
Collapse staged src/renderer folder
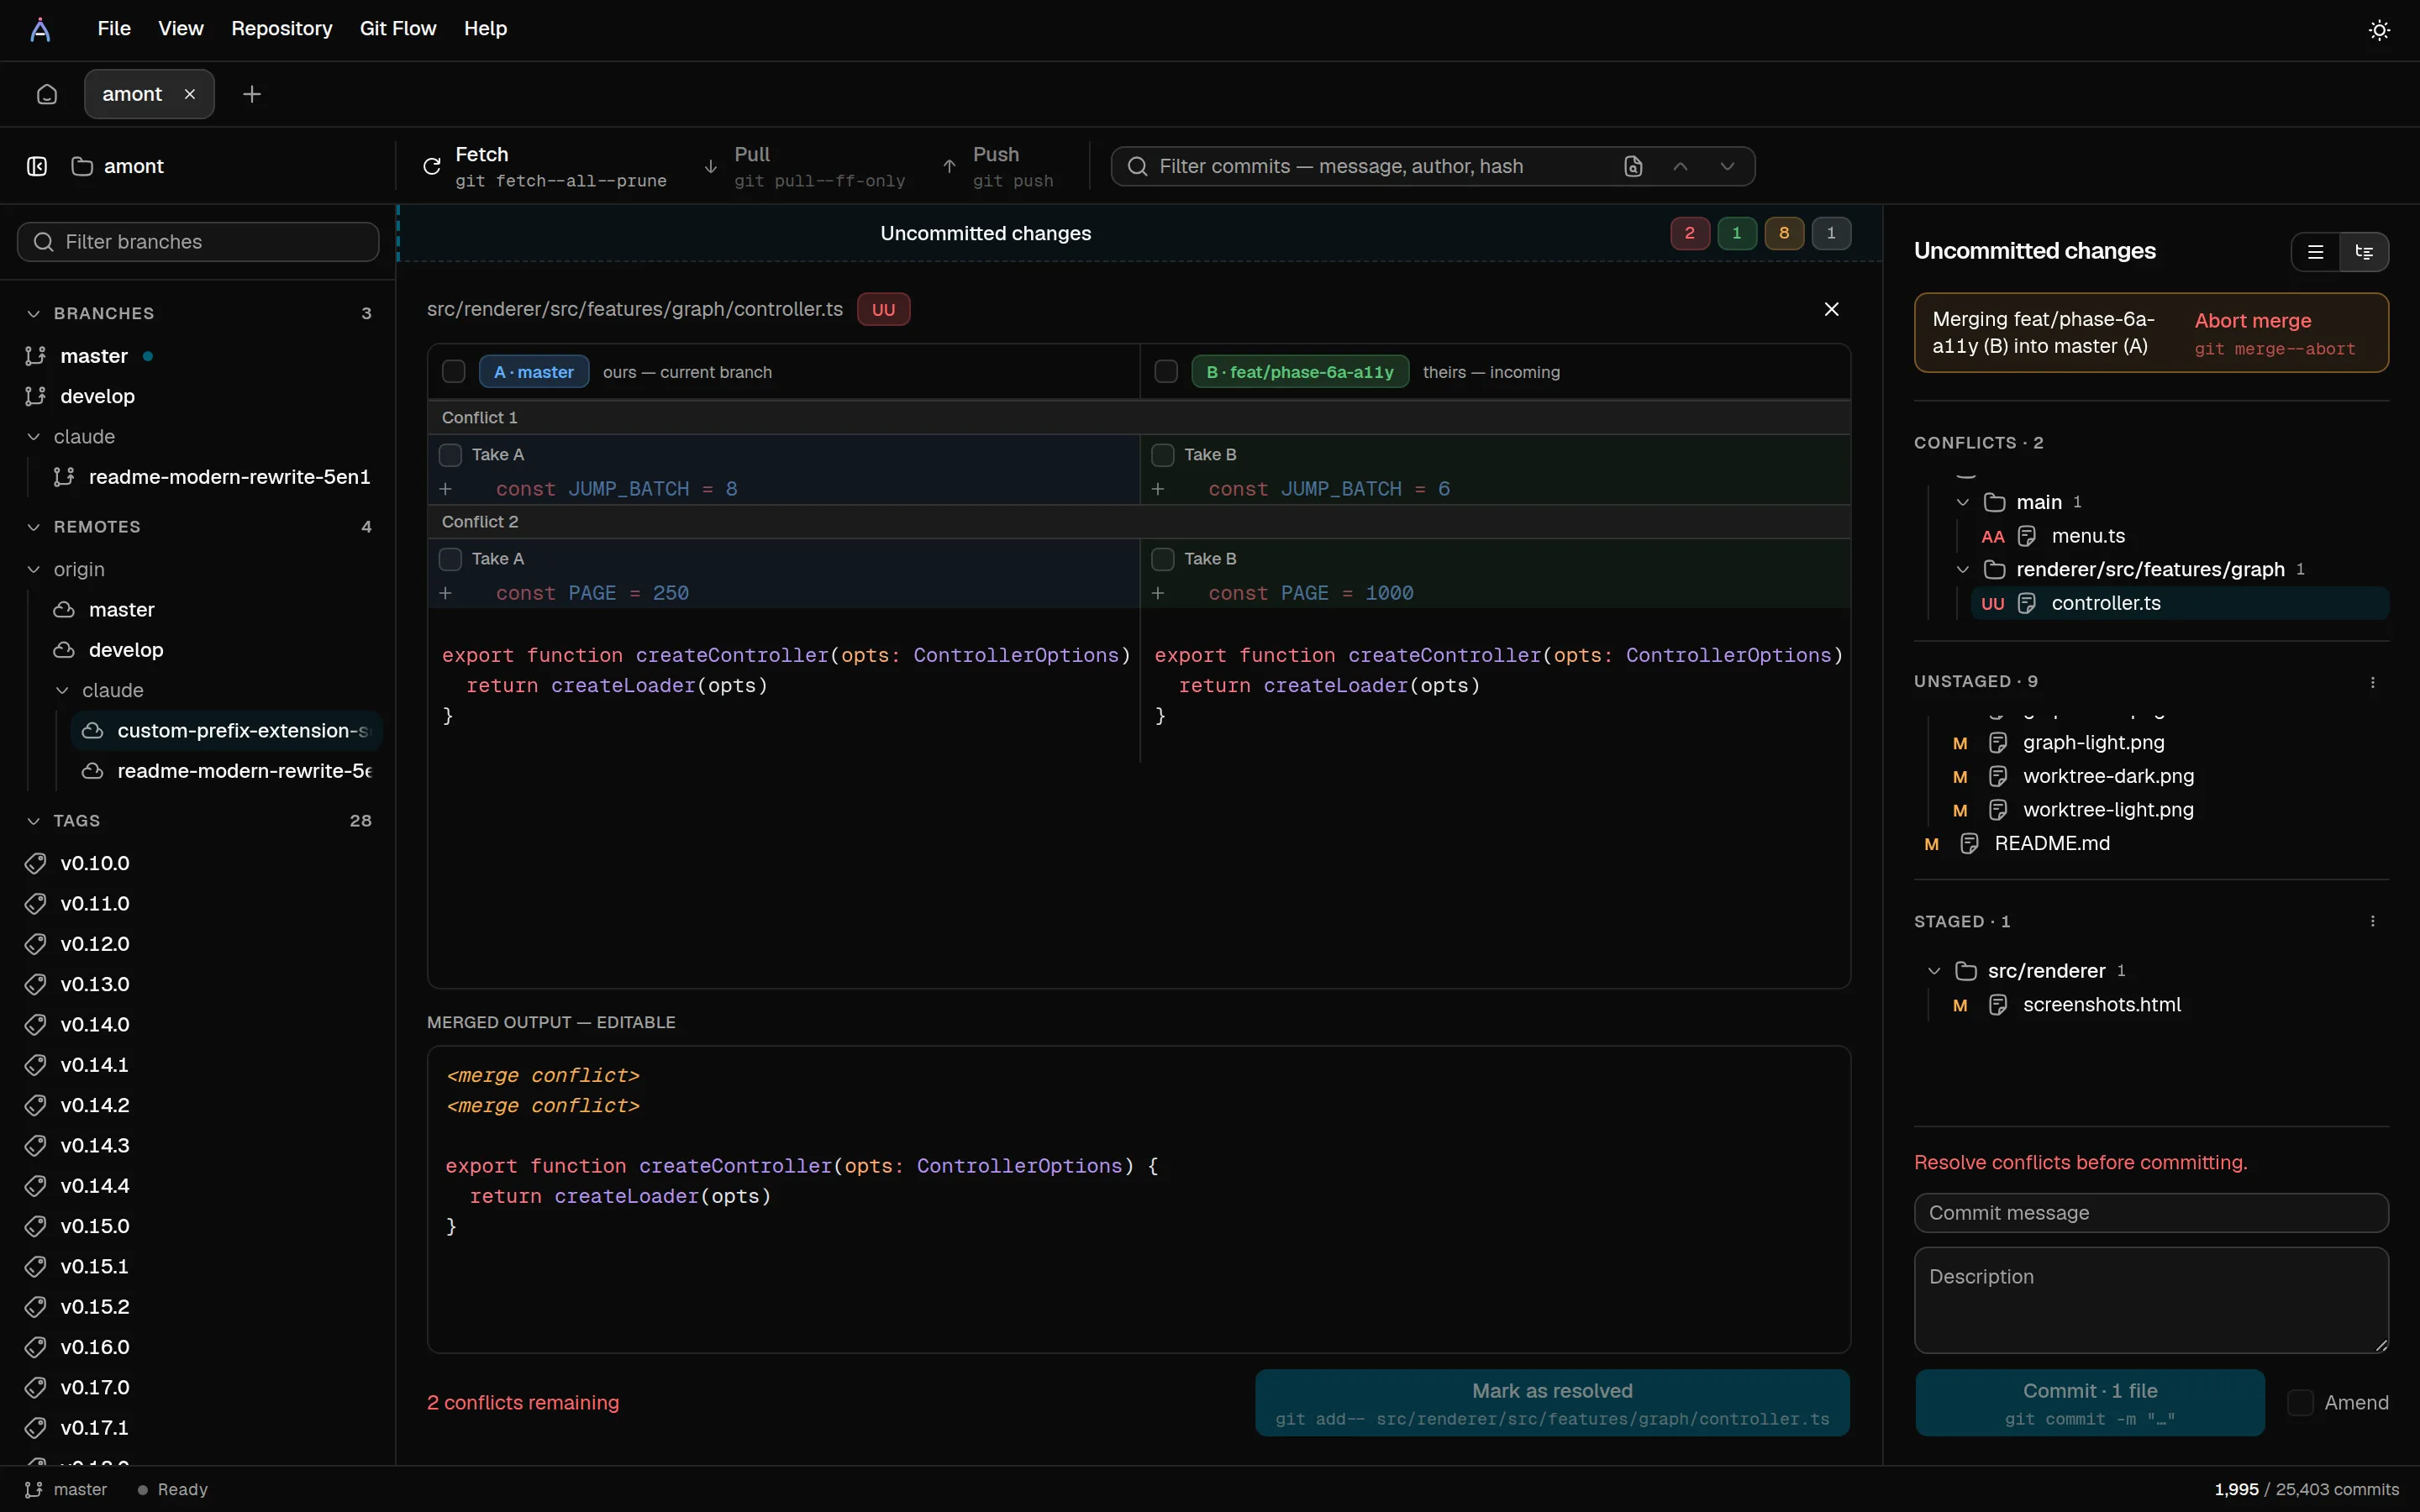pos(1934,971)
